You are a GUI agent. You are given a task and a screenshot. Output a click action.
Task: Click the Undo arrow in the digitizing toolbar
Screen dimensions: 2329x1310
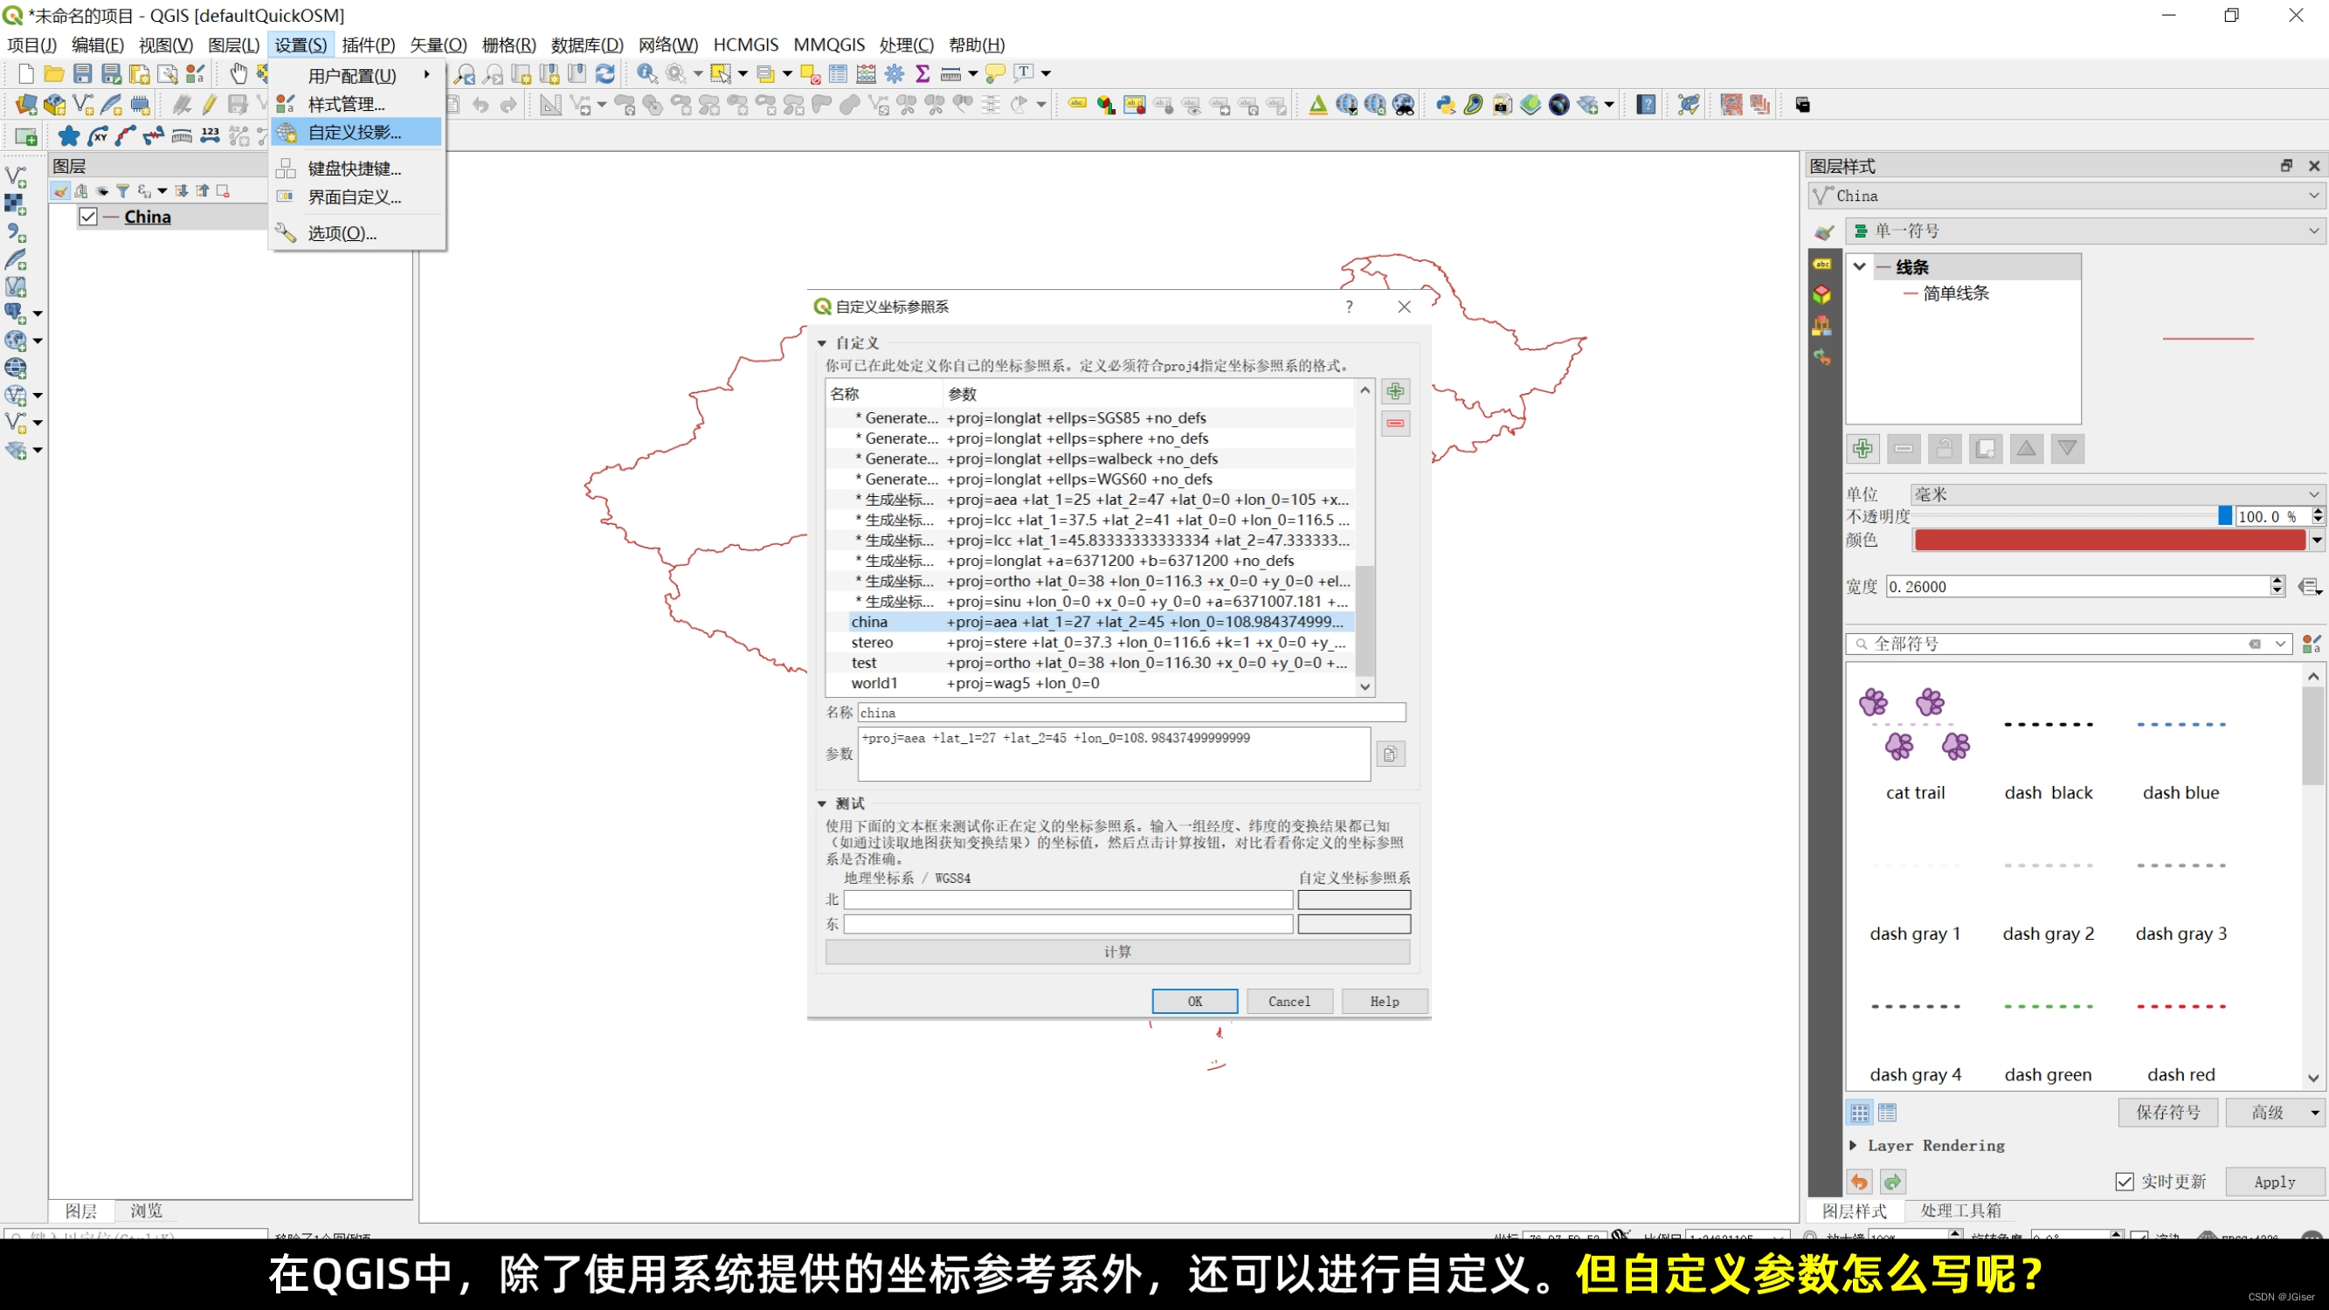click(x=480, y=105)
